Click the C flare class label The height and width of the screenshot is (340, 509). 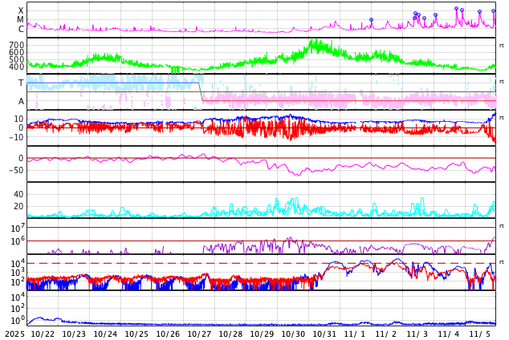coord(21,30)
